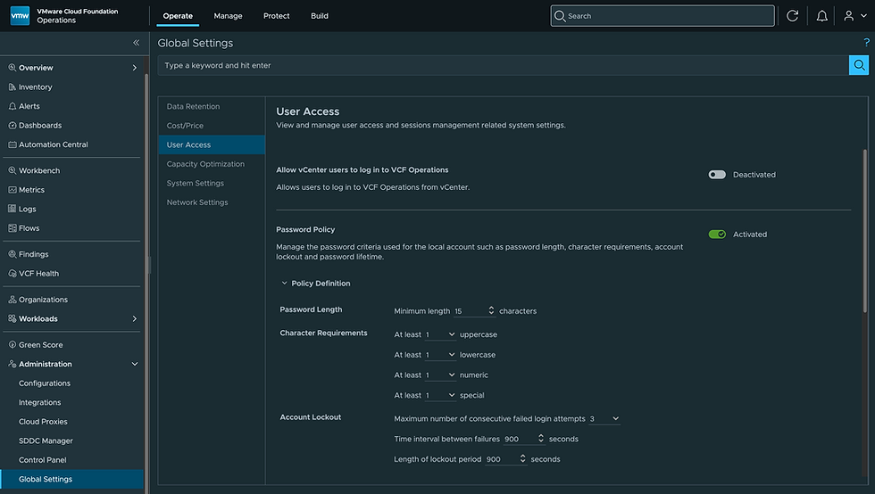Select the System Settings tab
The height and width of the screenshot is (494, 875).
tap(212, 183)
